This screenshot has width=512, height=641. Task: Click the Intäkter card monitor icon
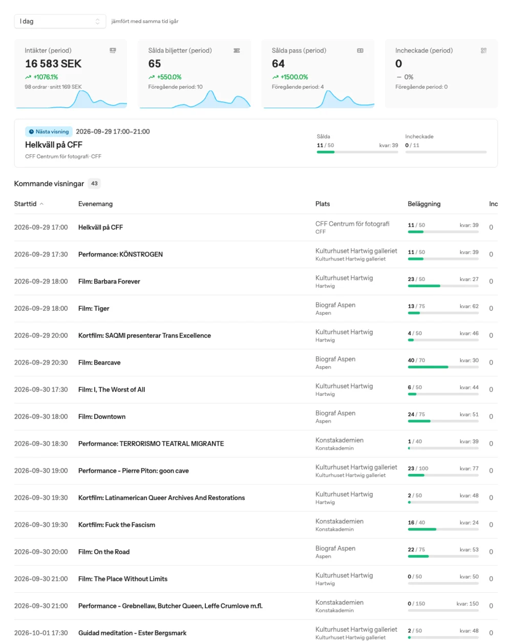[113, 50]
